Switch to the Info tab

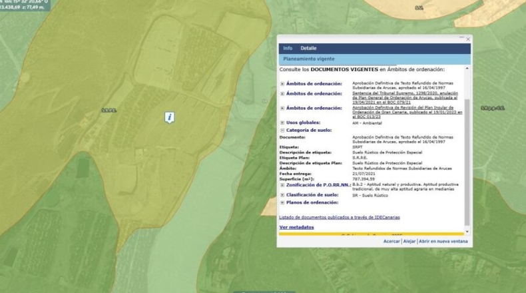(288, 49)
